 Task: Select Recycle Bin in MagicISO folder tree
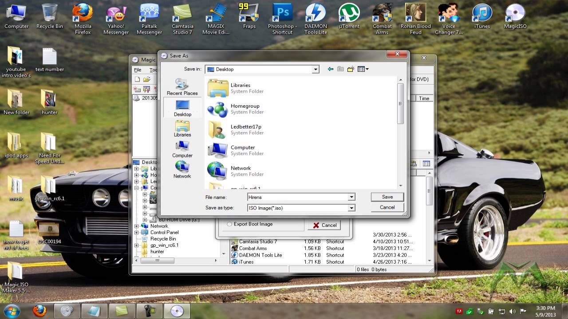(163, 239)
